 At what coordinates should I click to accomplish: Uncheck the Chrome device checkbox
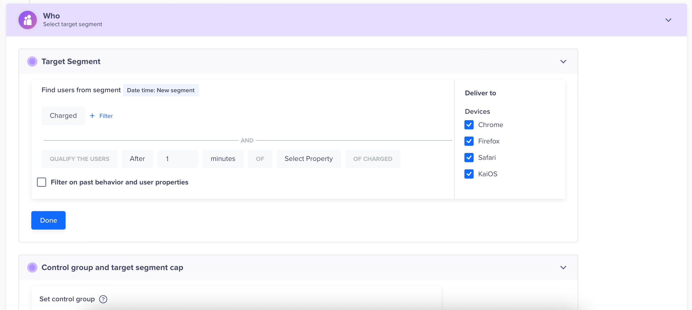click(x=469, y=125)
